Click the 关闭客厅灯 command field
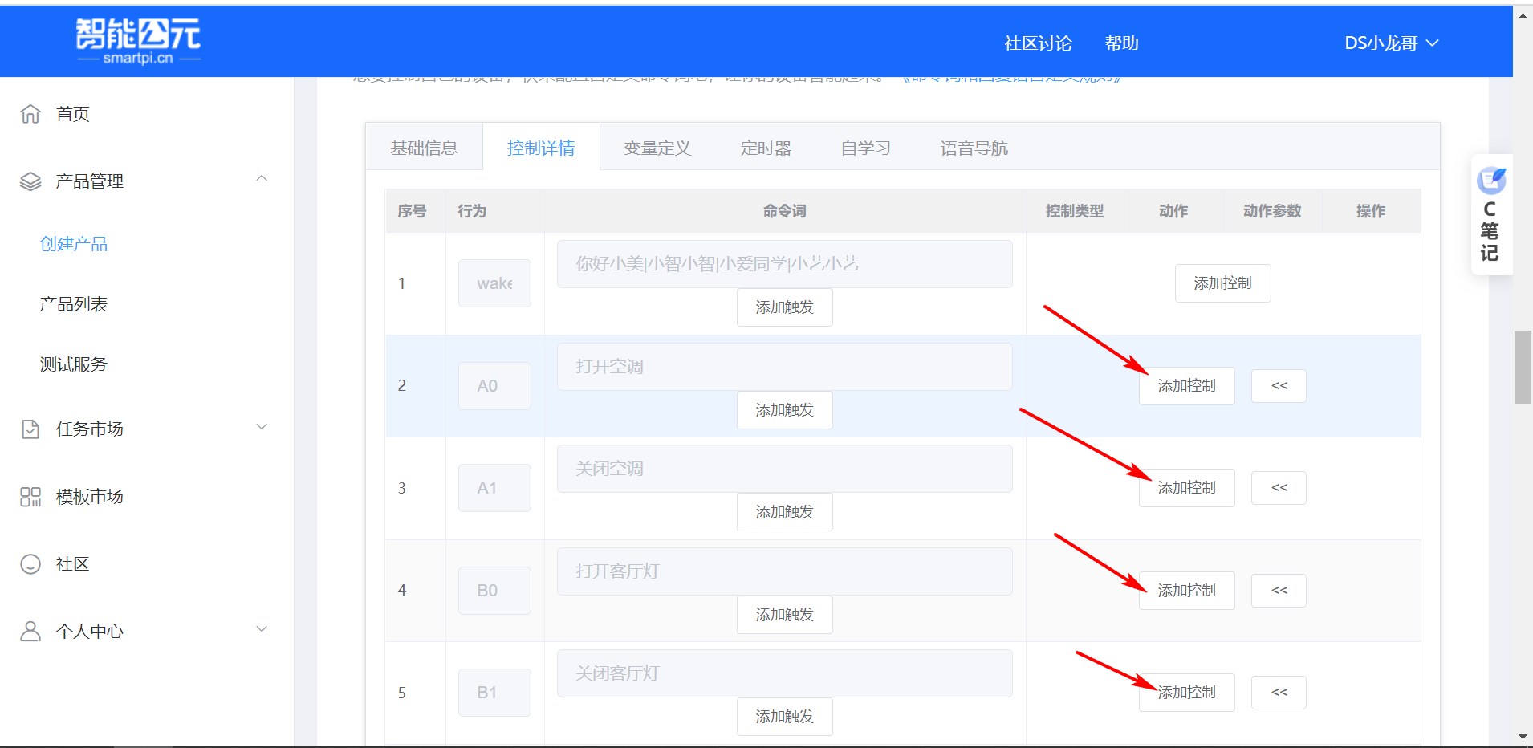The width and height of the screenshot is (1533, 748). [784, 673]
